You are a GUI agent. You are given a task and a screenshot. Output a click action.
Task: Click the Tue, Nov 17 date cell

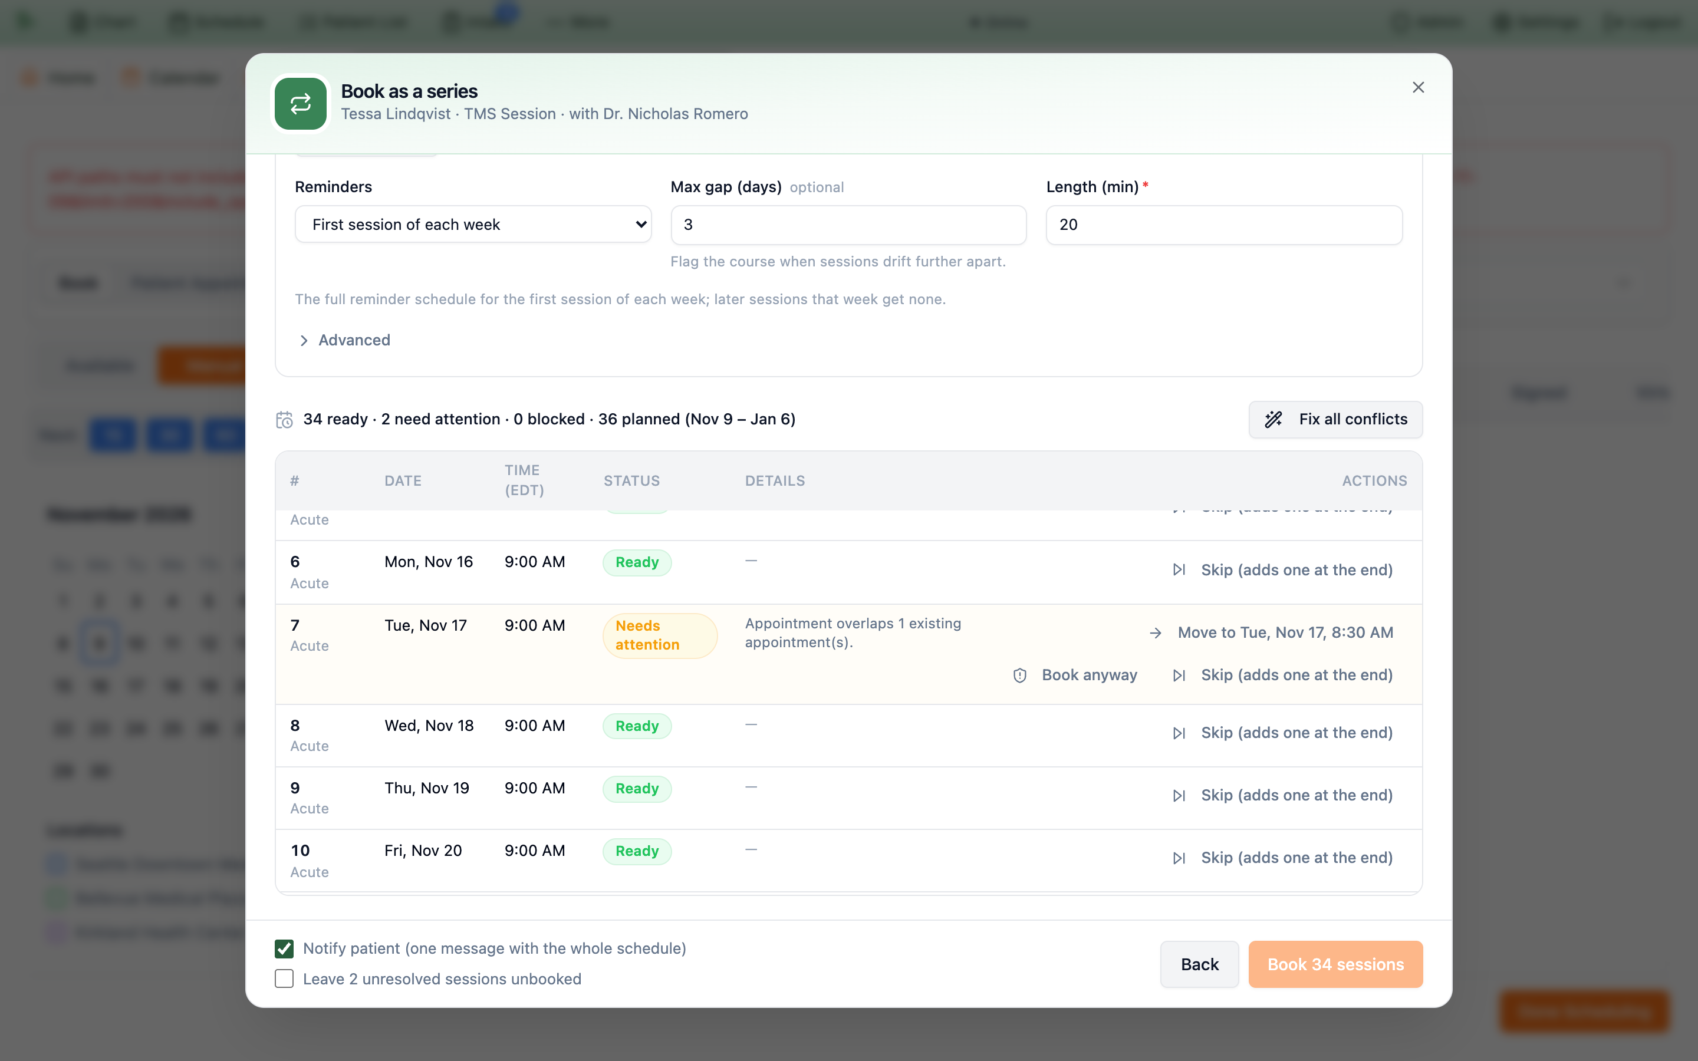click(x=425, y=626)
